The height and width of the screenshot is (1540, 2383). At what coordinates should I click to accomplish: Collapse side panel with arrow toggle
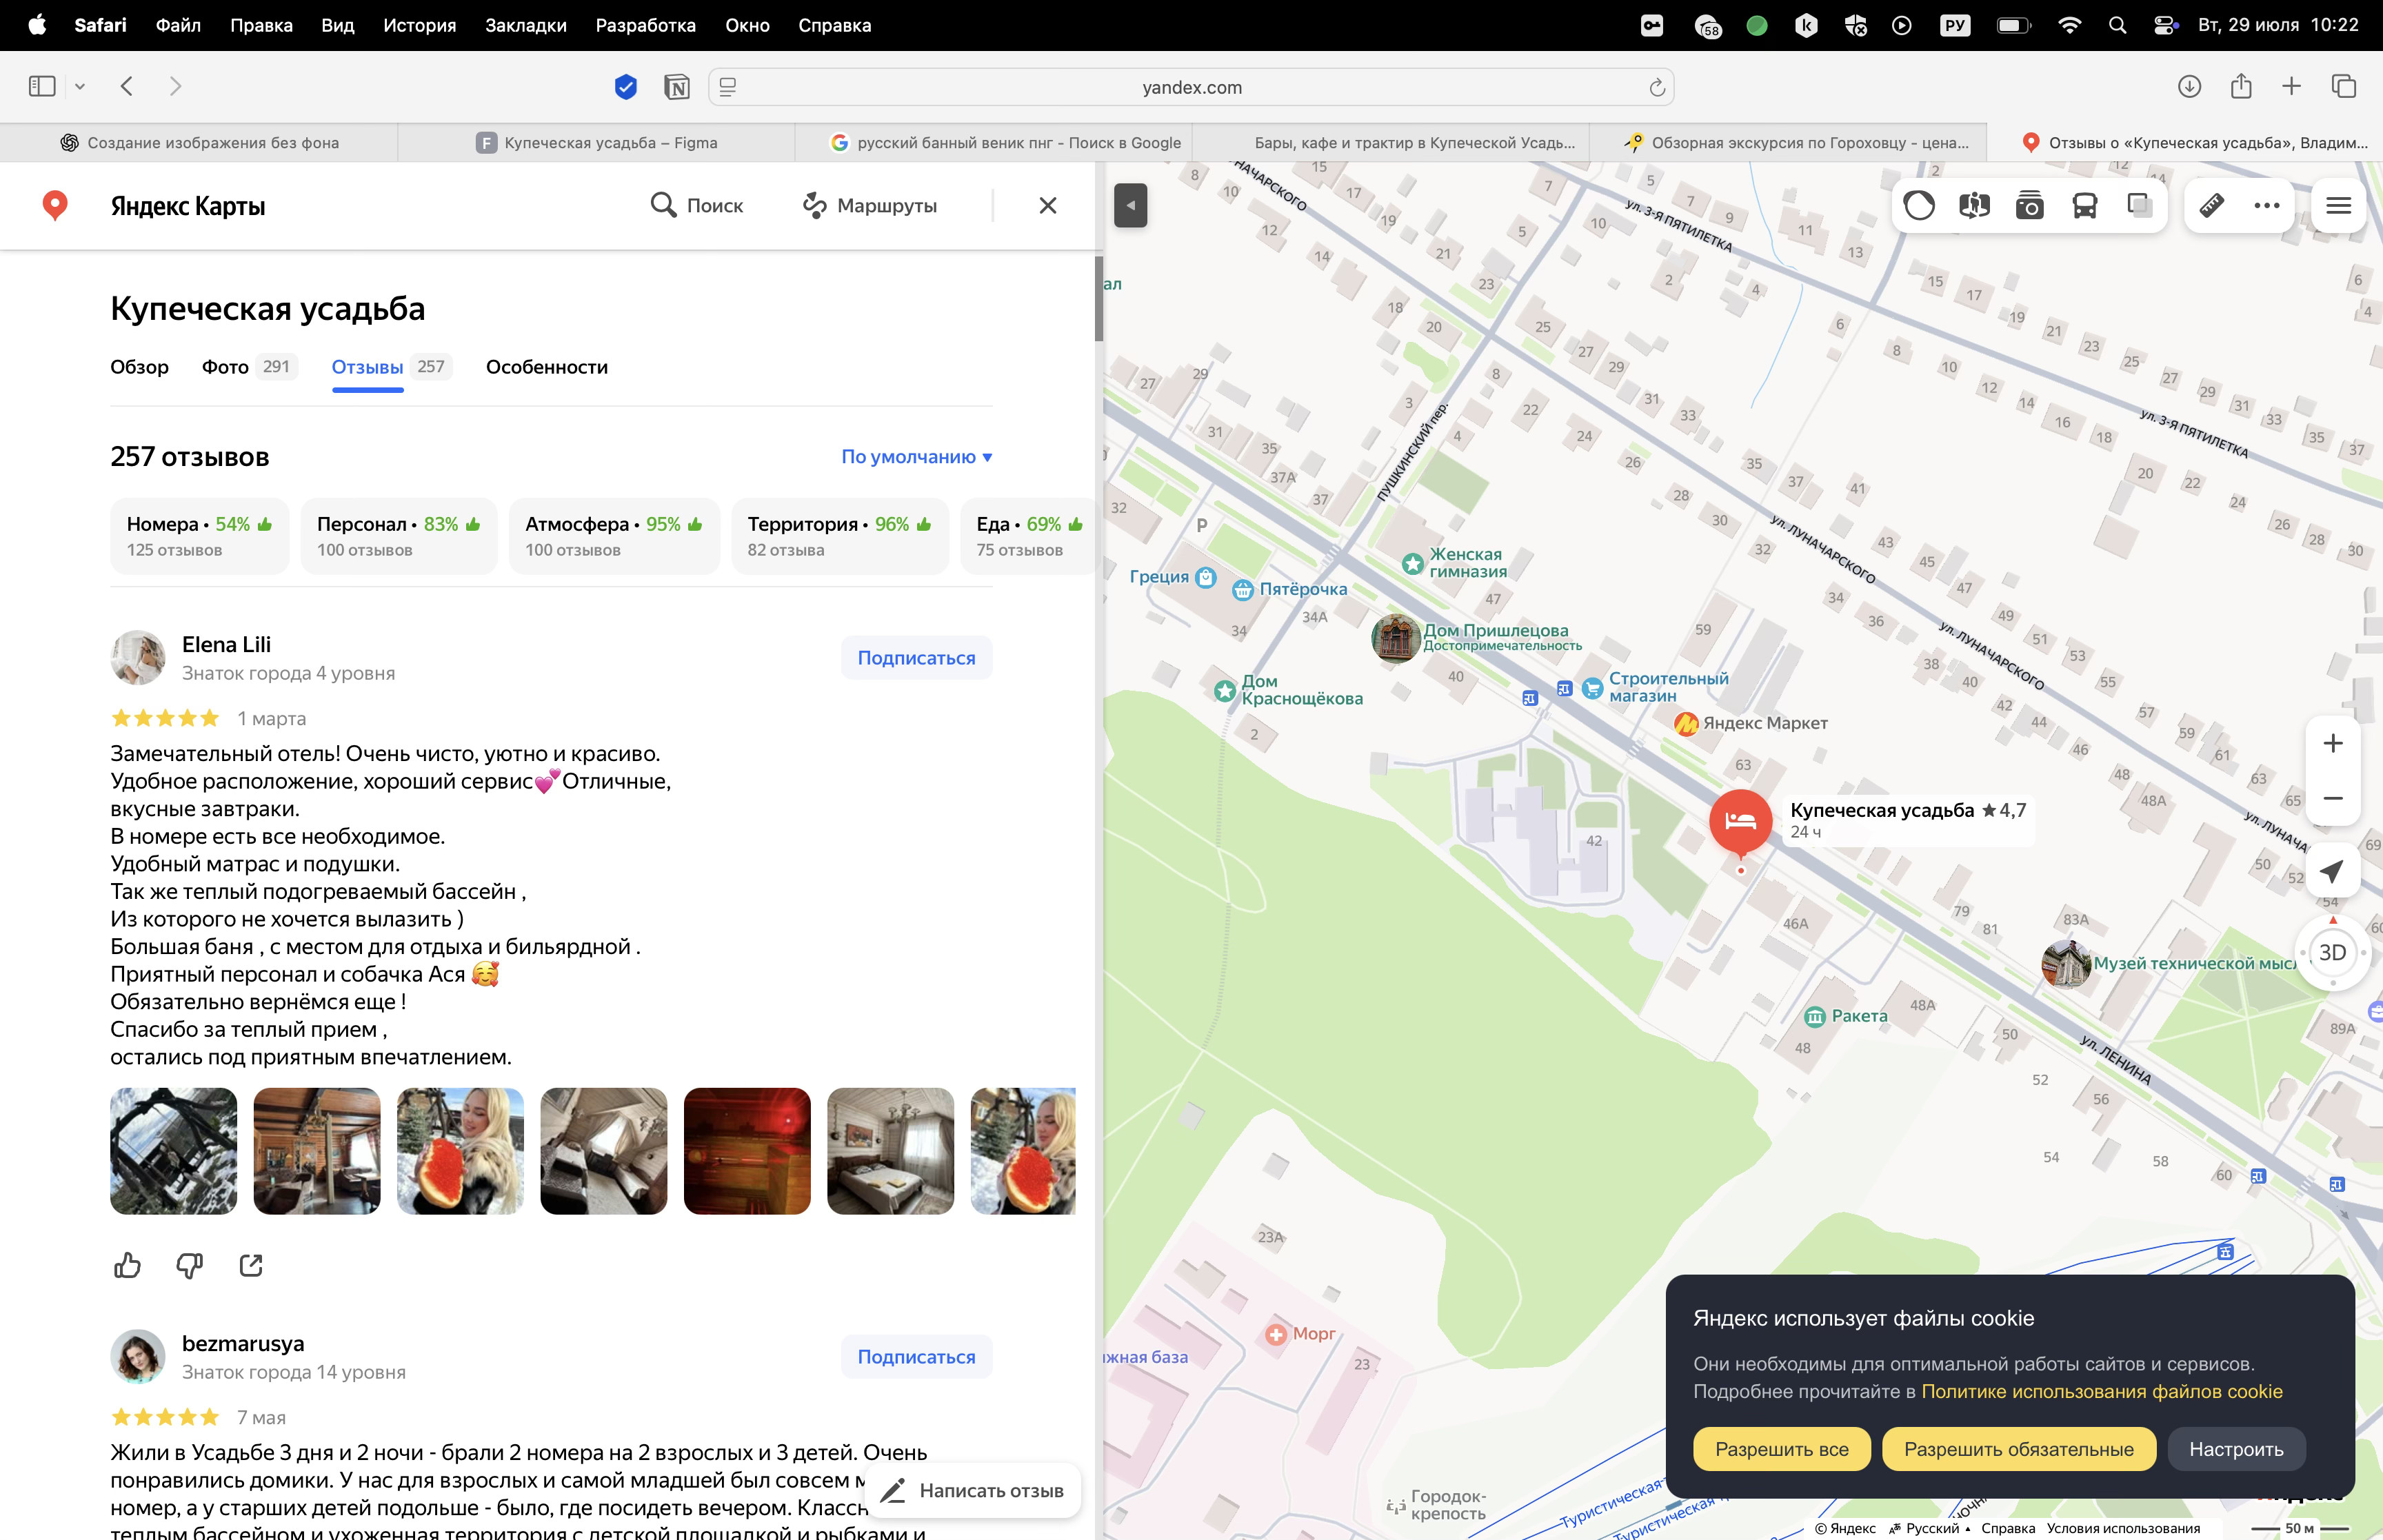[x=1130, y=206]
